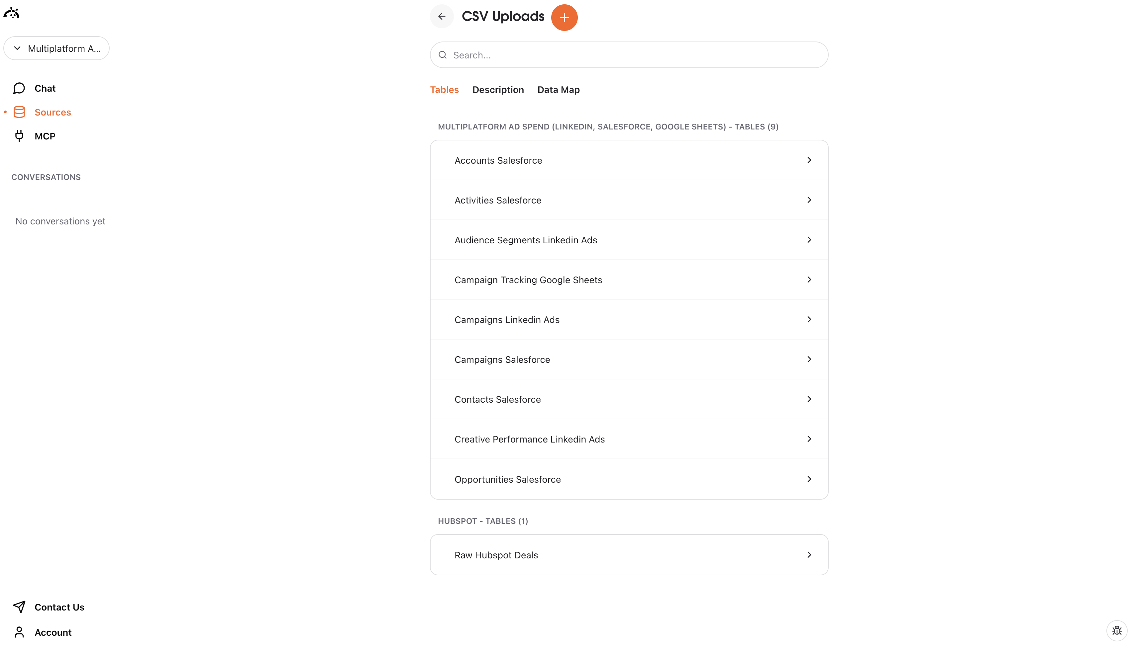
Task: Select the Sources database icon in sidebar
Action: coord(20,112)
